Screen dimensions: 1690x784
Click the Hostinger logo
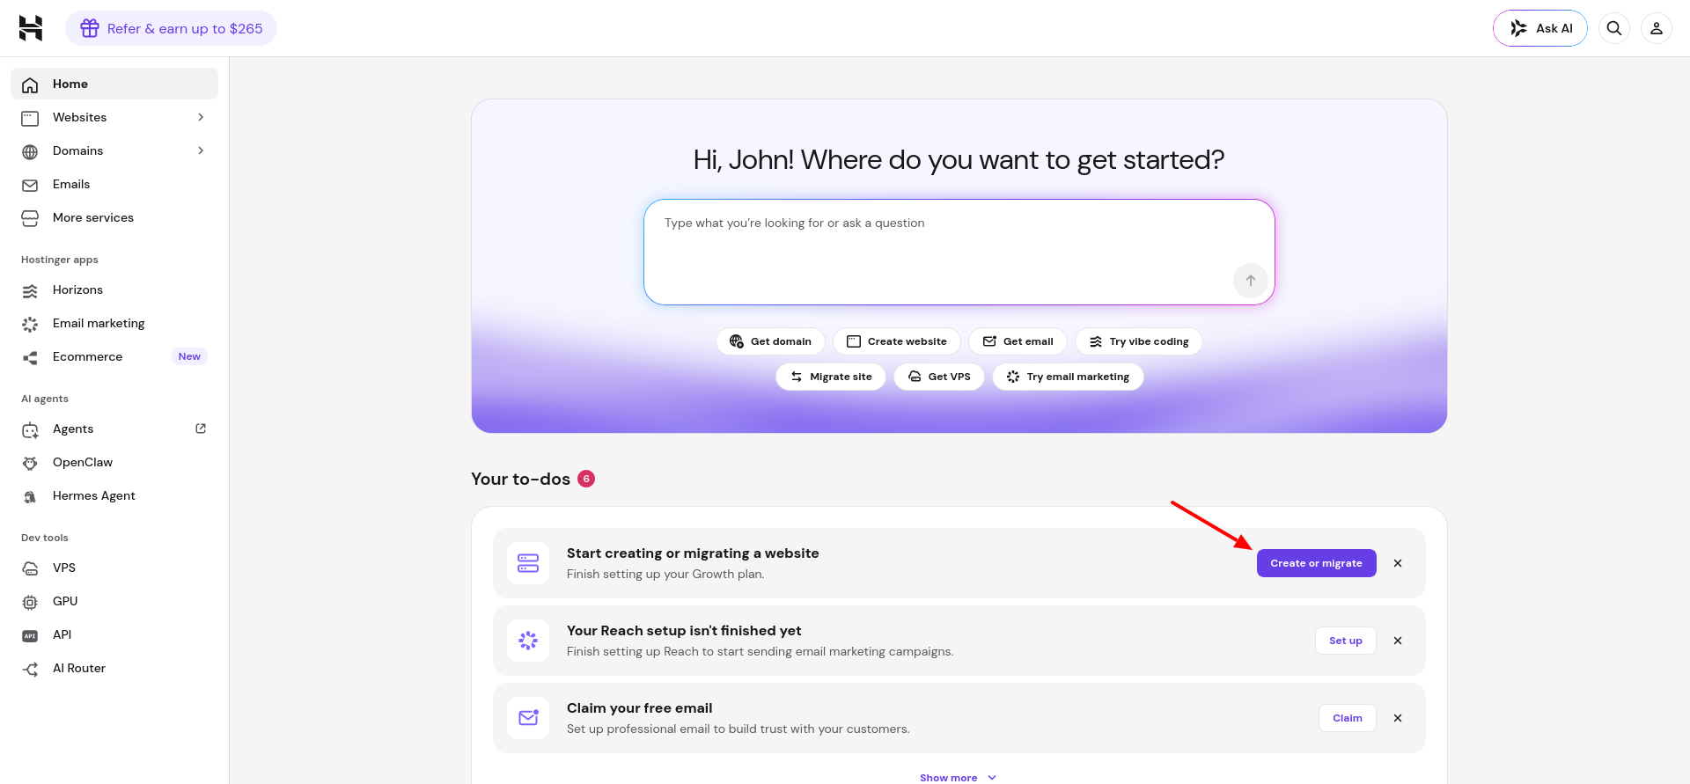[x=31, y=28]
